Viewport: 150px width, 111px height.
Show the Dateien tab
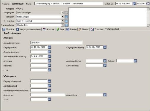click(84, 29)
